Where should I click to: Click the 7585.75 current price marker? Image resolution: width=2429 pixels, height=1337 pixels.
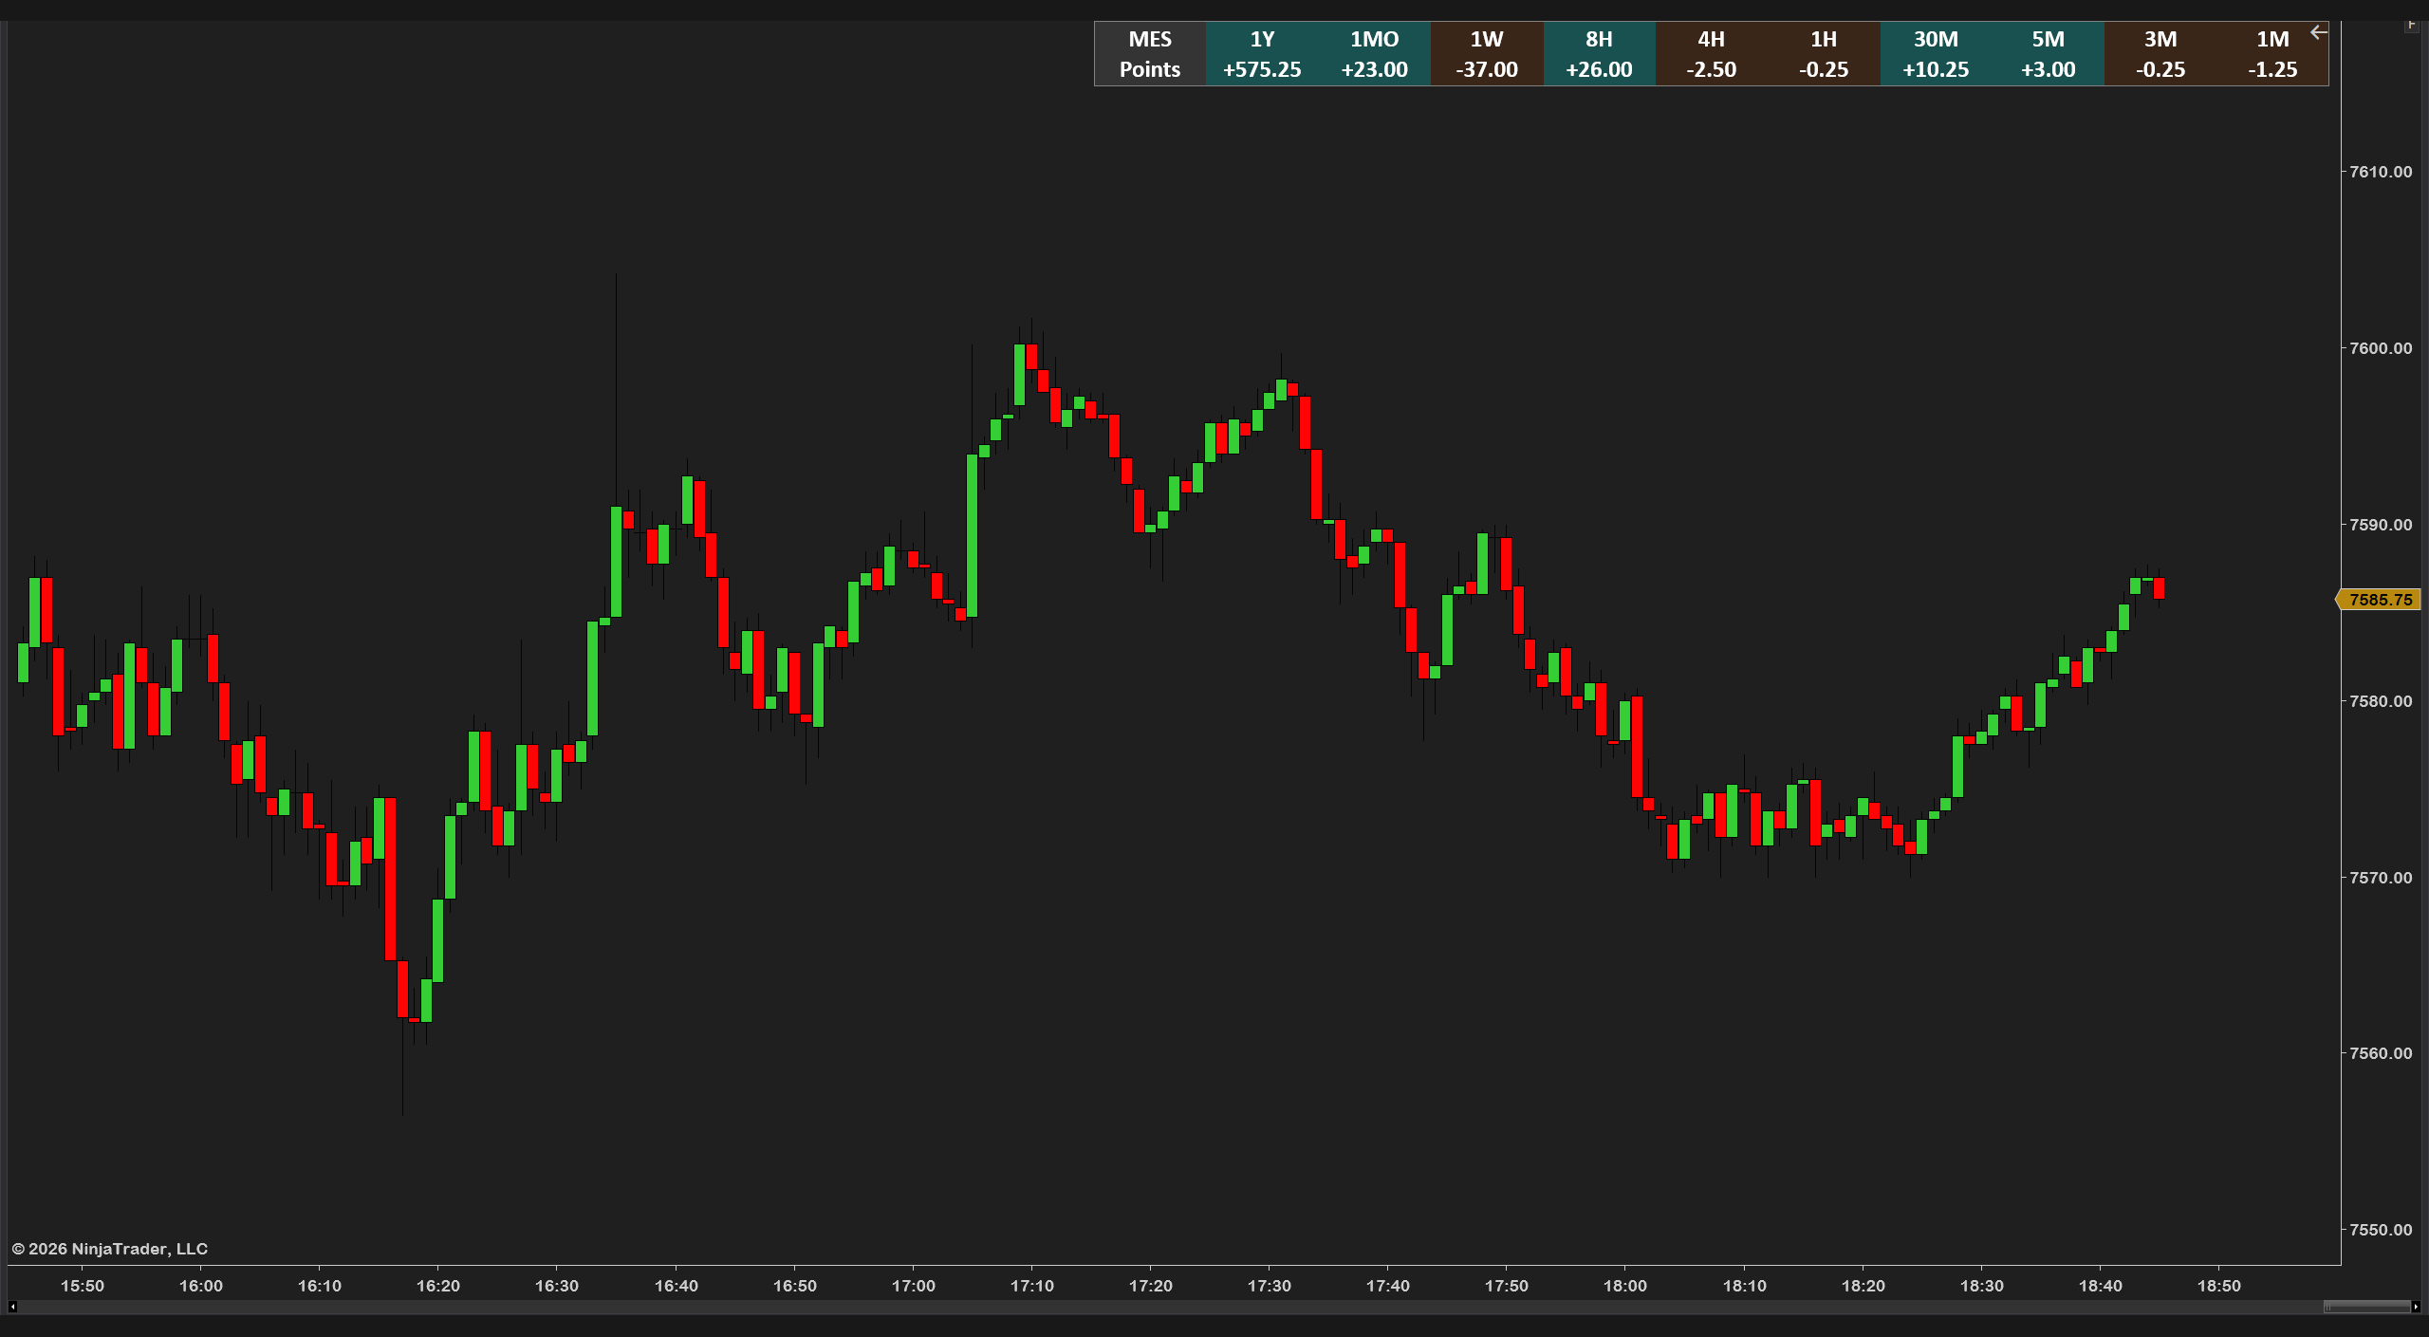point(2379,600)
